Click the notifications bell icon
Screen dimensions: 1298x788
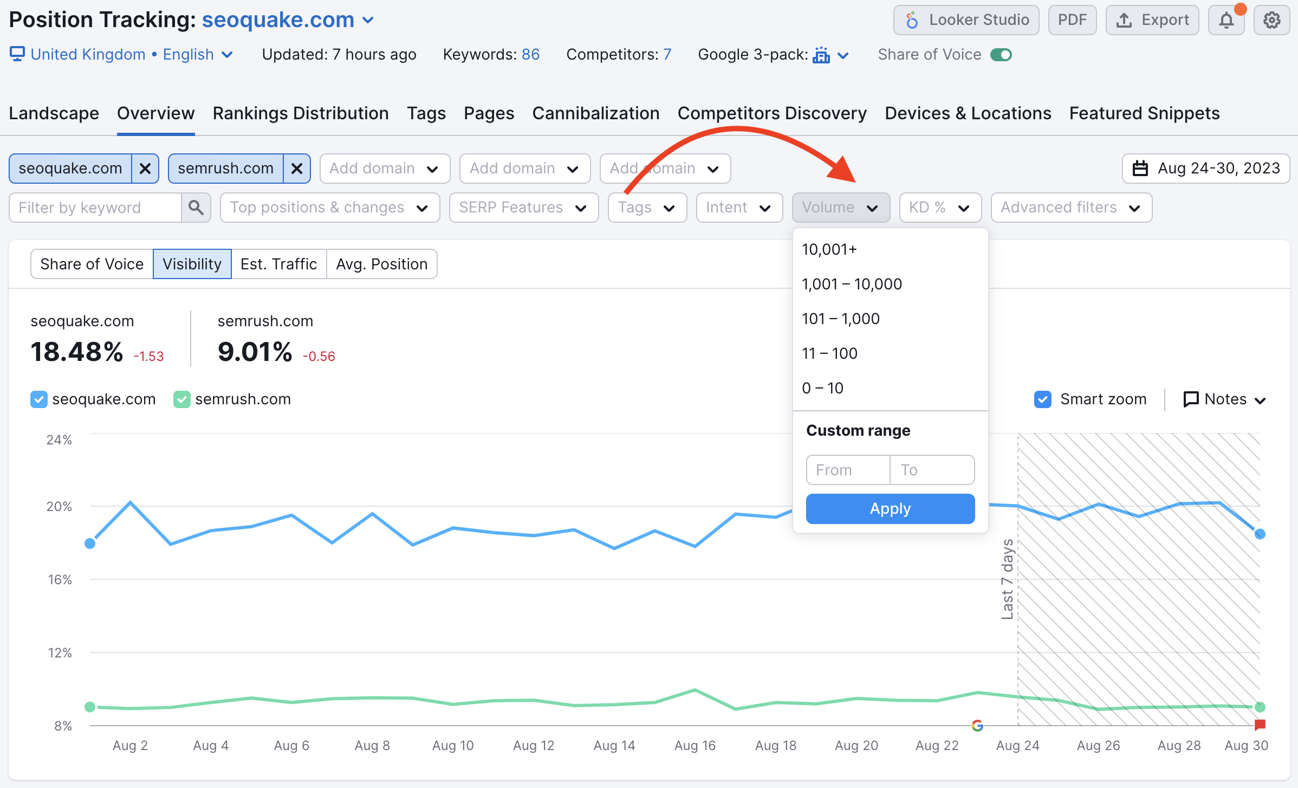[1226, 18]
